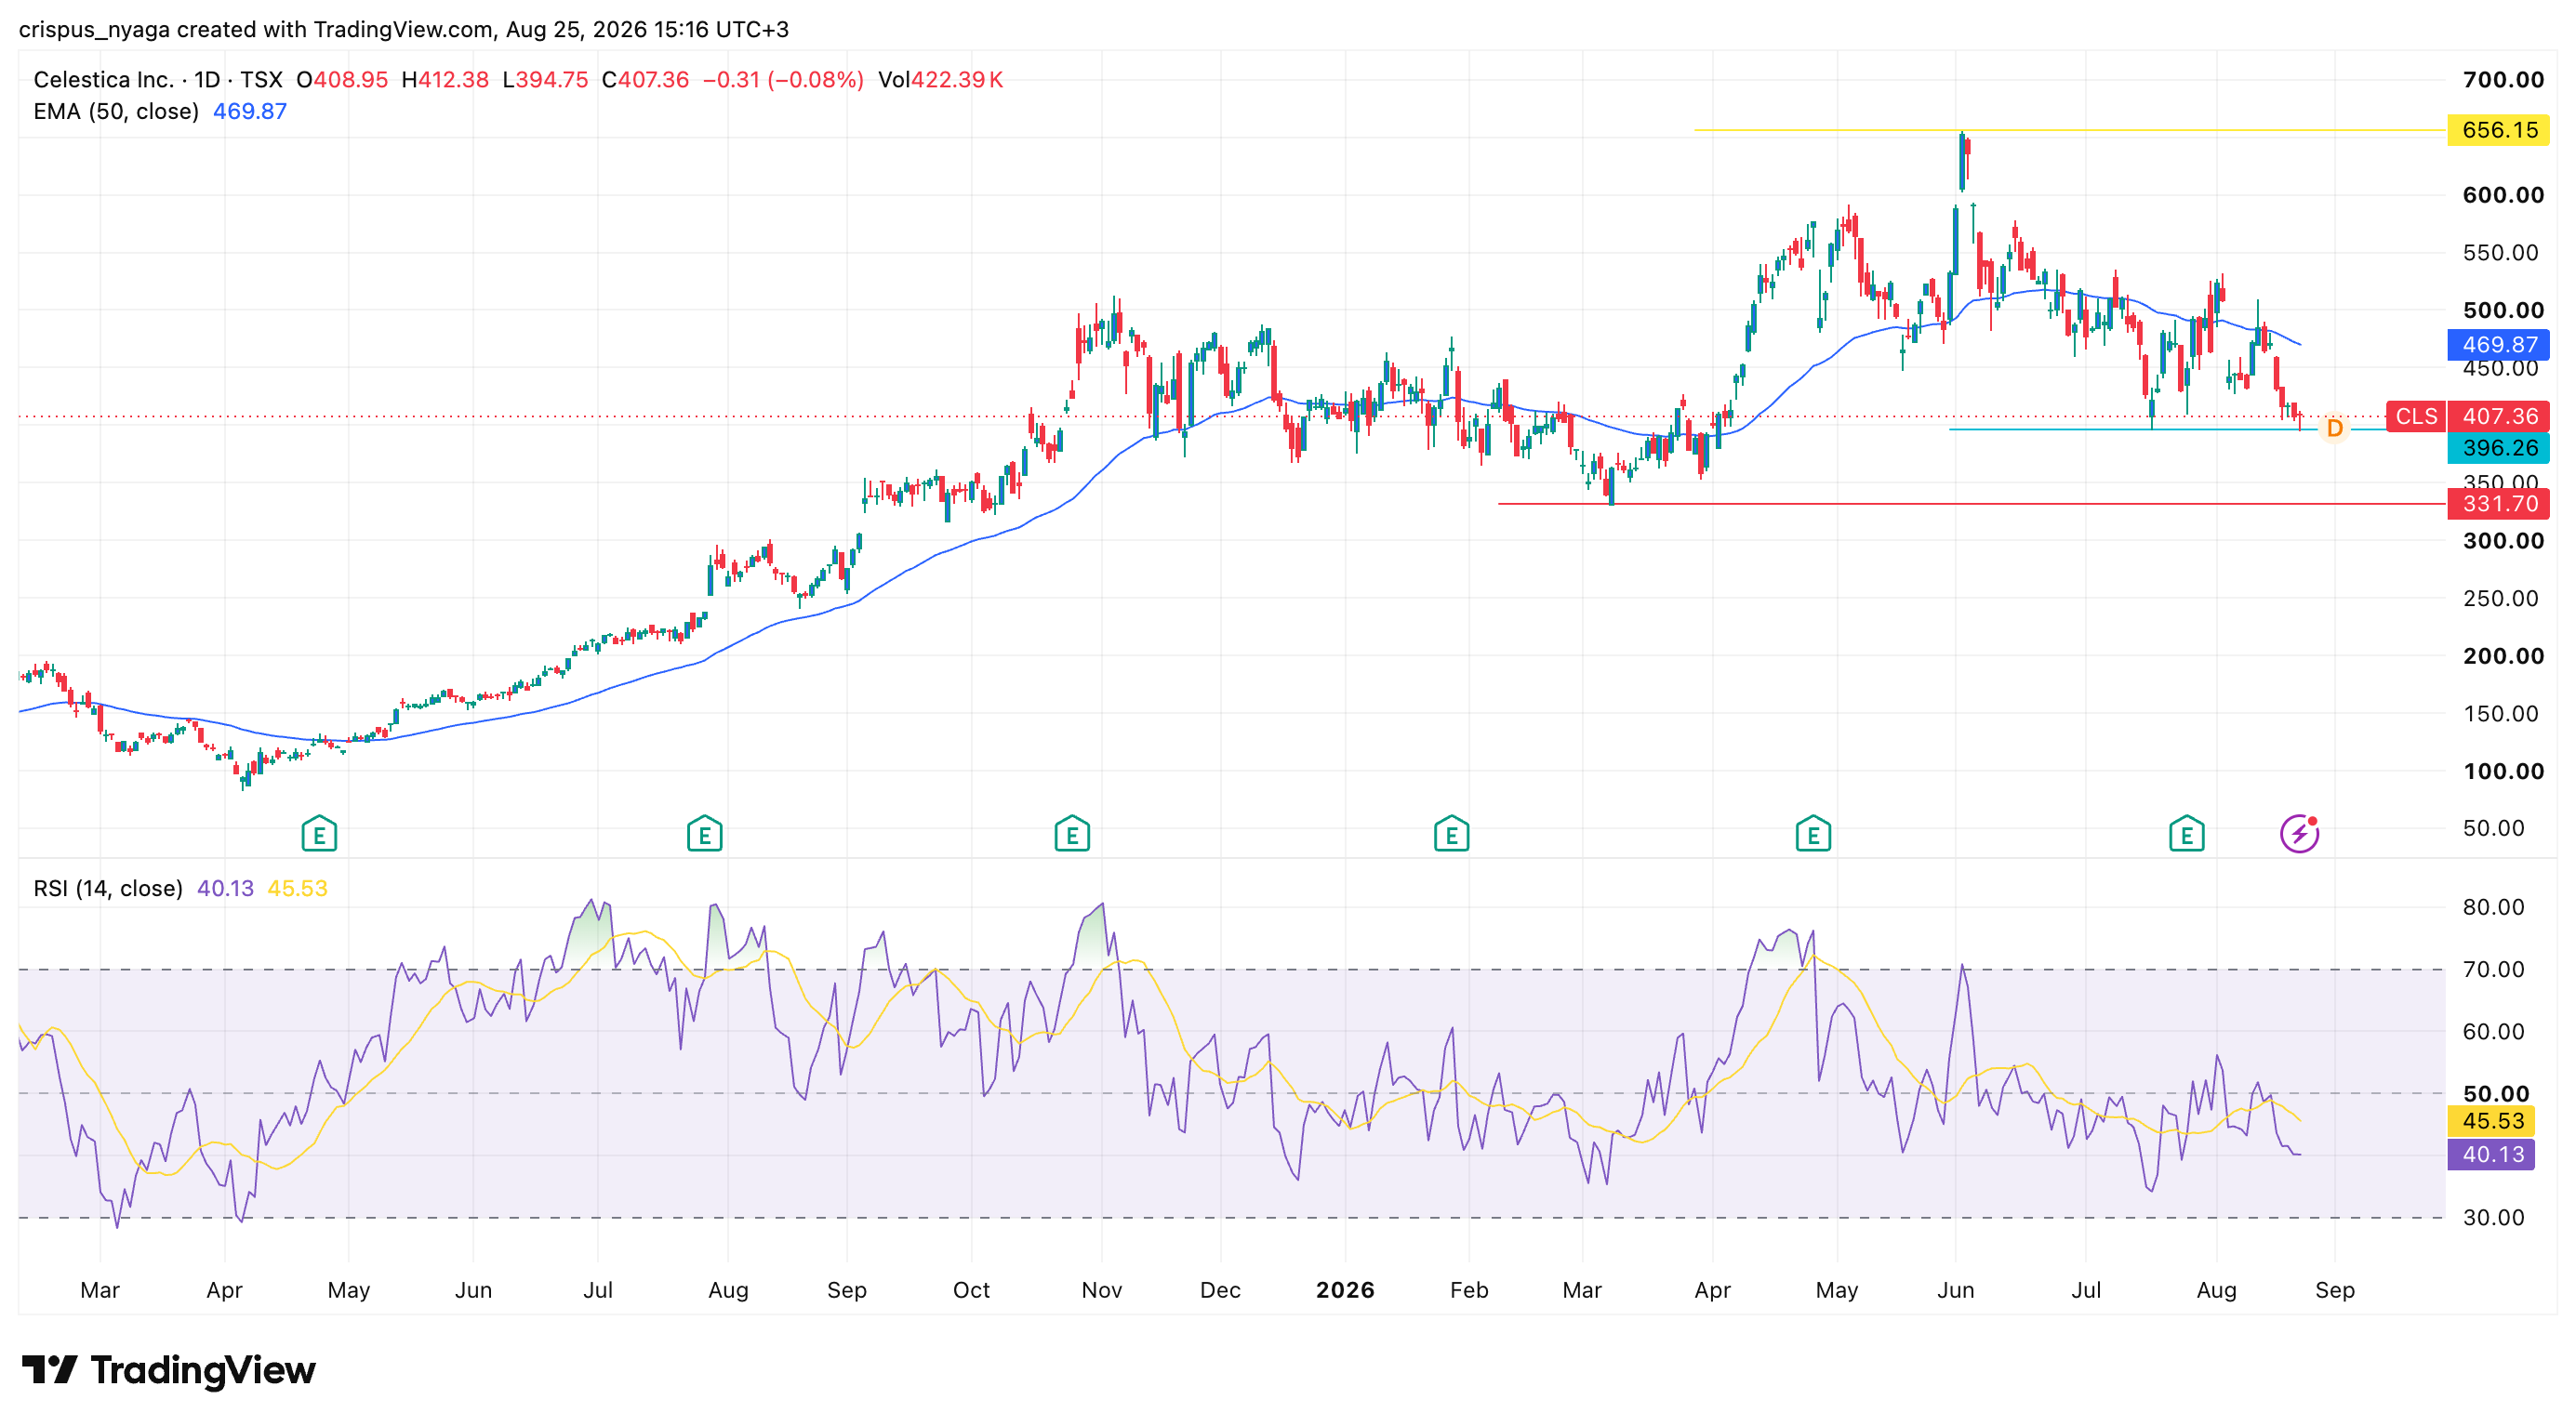Select the cyan 396.26 price label
The height and width of the screenshot is (1426, 2576).
coord(2498,448)
